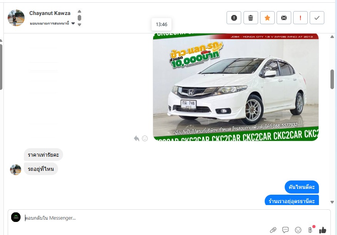The image size is (337, 235).
Task: Open saved replies speech bubble icon
Action: [x=285, y=230]
